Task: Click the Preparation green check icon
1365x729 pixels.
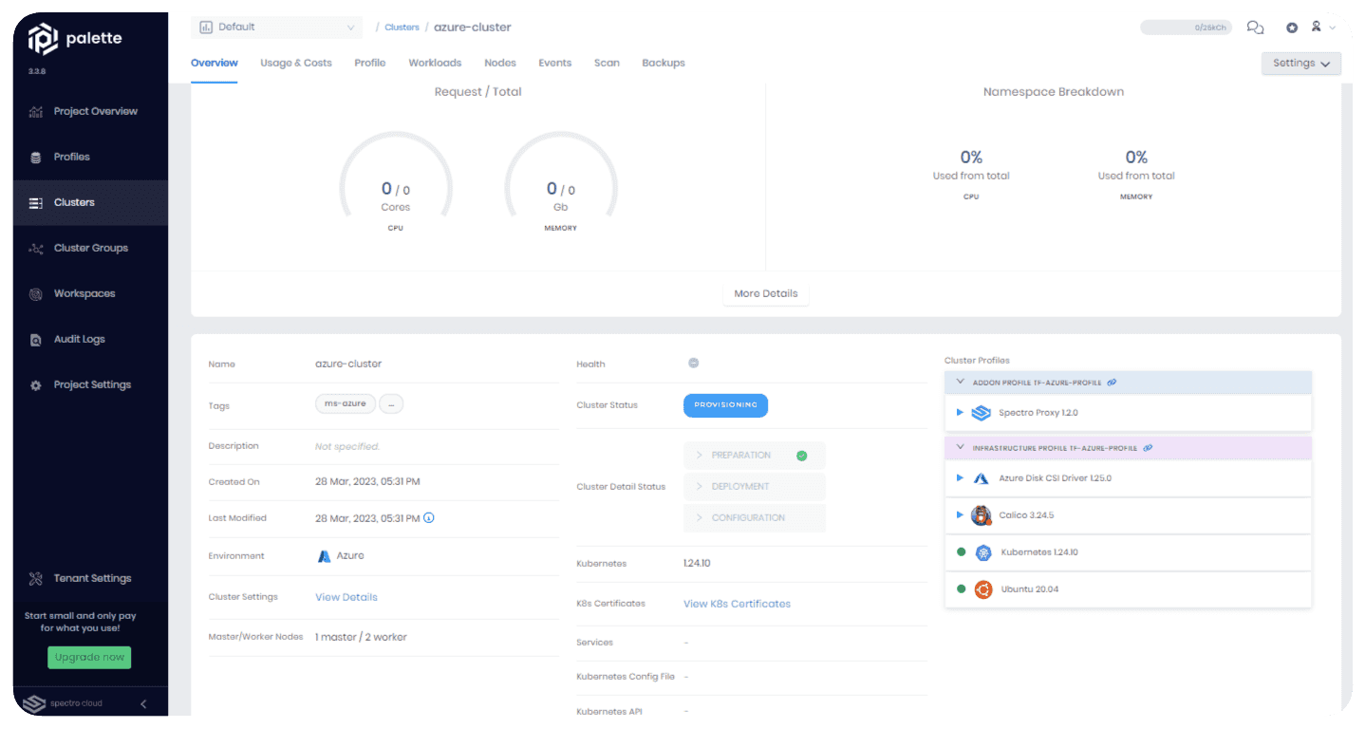Action: (802, 456)
